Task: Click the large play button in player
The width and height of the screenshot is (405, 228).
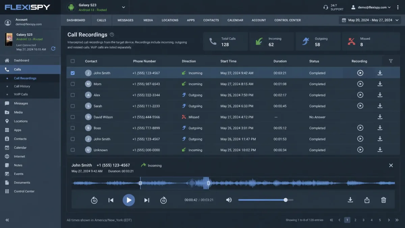Action: 129,200
